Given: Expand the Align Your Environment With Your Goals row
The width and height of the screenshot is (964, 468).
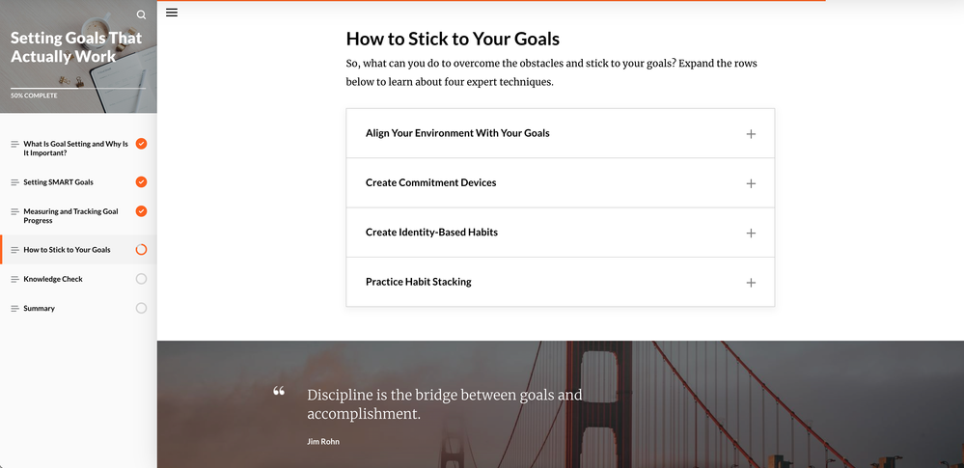Looking at the screenshot, I should click(x=457, y=133).
